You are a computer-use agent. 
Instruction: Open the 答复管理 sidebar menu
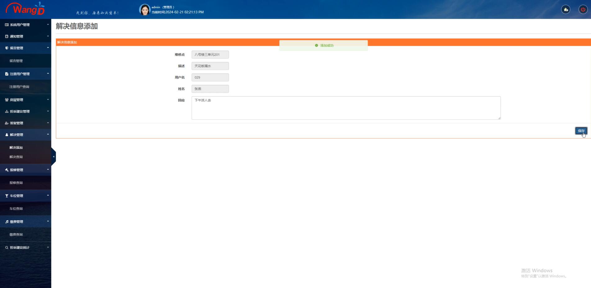[x=25, y=123]
